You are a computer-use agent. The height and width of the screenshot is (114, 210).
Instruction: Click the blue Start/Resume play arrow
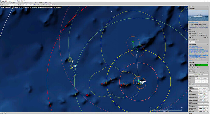[x=35, y=5]
